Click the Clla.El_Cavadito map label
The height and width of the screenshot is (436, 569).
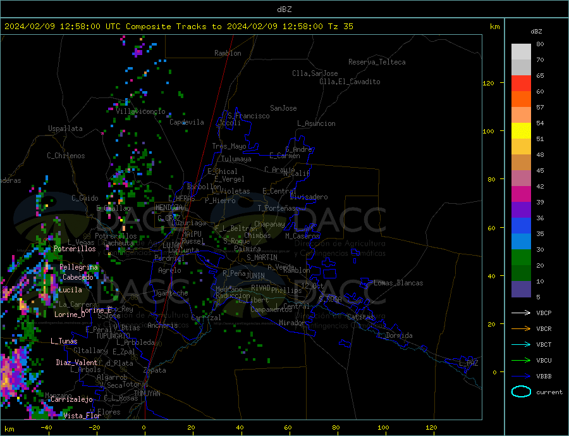click(x=350, y=82)
